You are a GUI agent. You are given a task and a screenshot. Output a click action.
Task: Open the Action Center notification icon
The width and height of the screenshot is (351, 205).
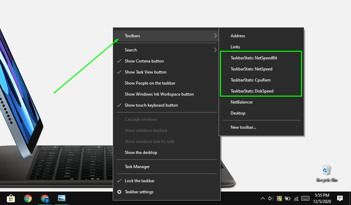point(340,198)
